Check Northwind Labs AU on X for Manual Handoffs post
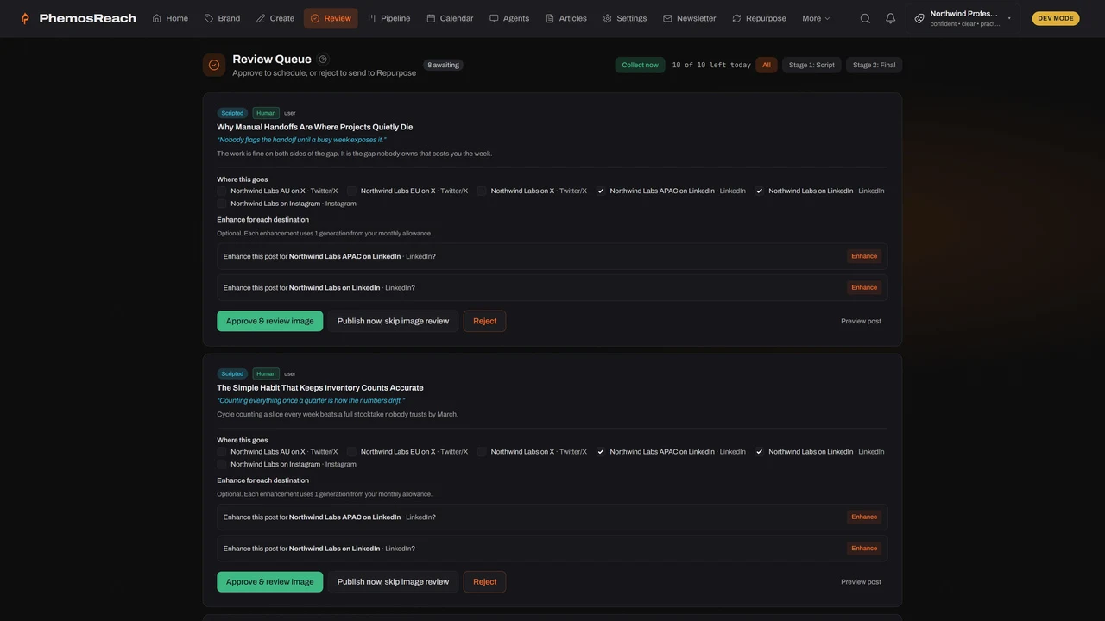 pyautogui.click(x=222, y=191)
